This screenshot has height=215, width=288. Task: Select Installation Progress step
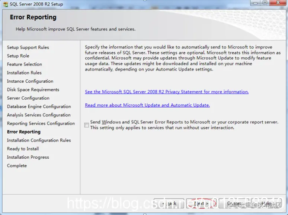pyautogui.click(x=28, y=157)
